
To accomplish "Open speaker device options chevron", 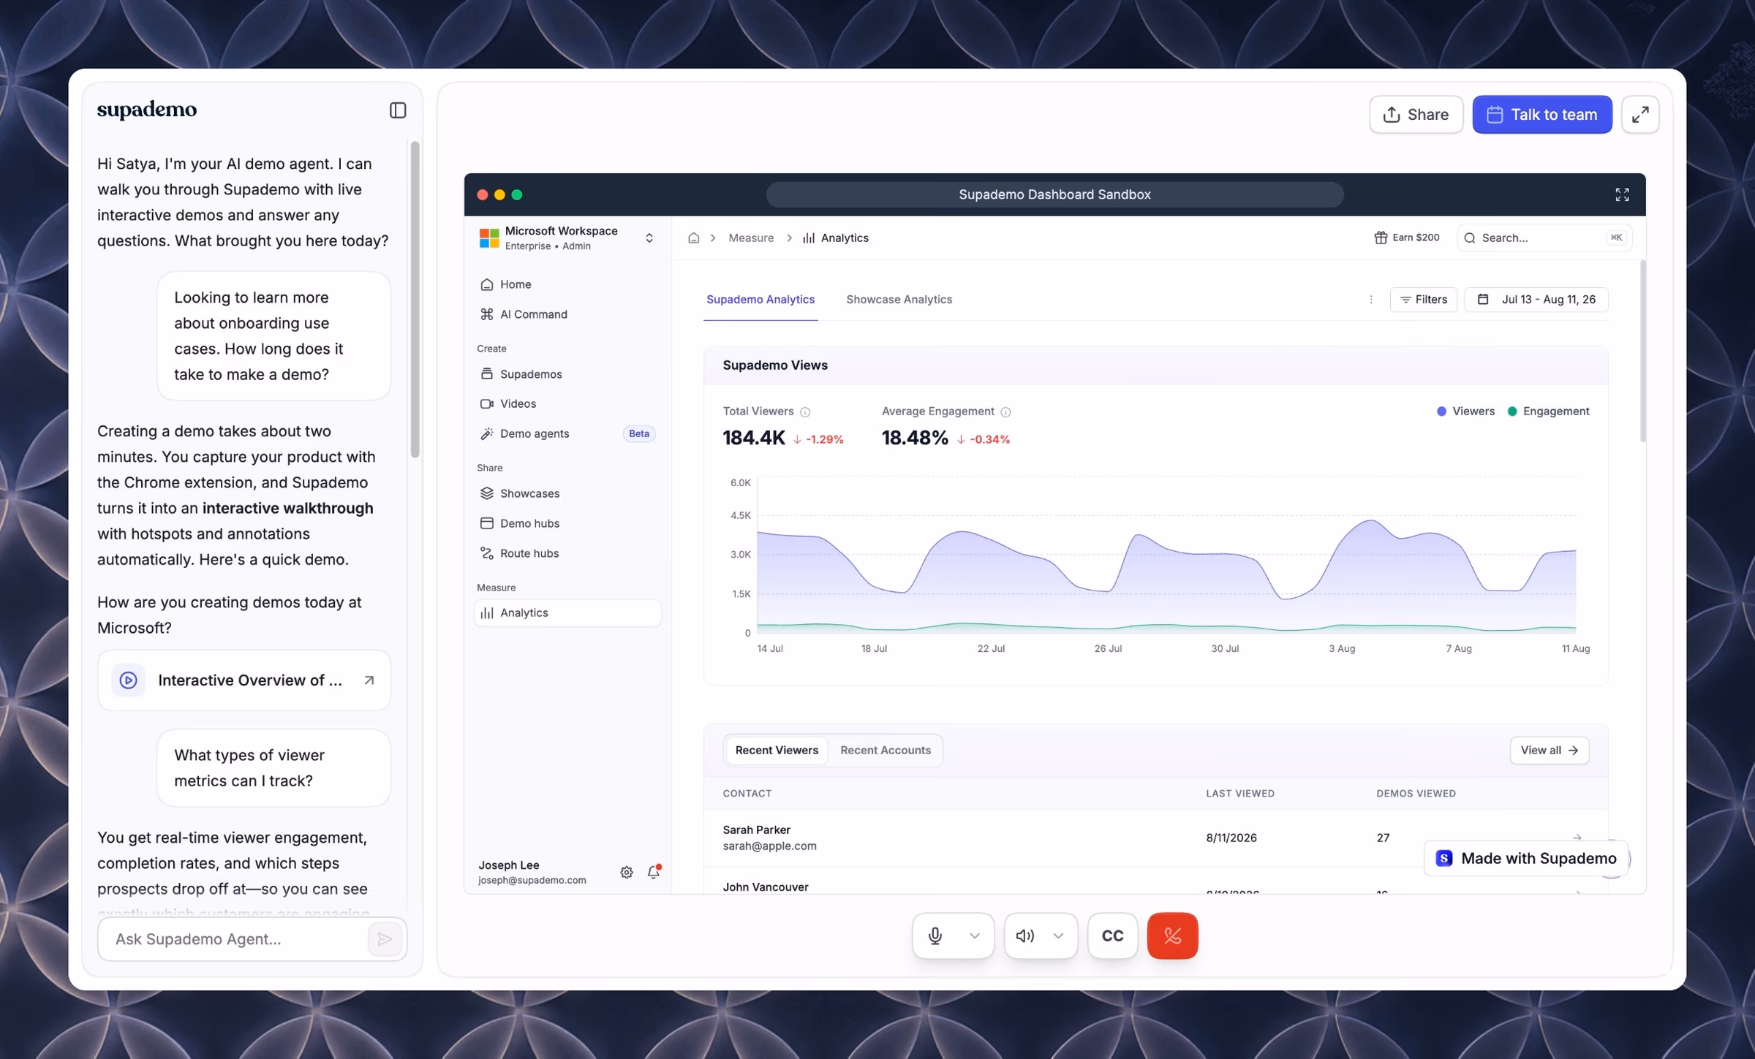I will [x=1058, y=936].
